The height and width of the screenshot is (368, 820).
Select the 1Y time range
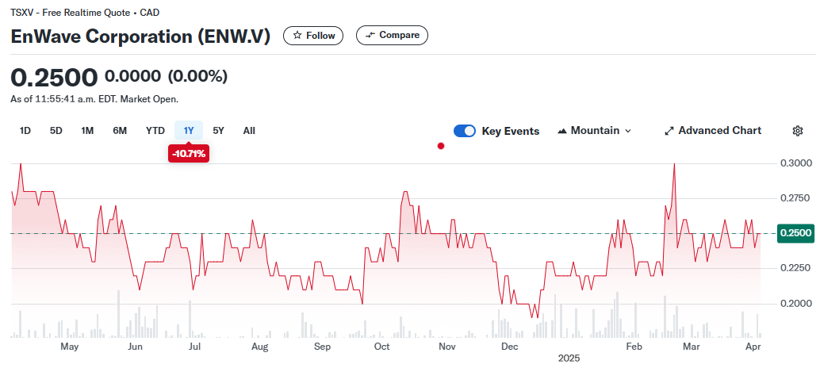point(189,131)
